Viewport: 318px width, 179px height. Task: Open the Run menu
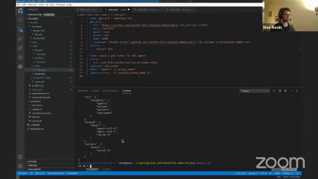coord(52,4)
